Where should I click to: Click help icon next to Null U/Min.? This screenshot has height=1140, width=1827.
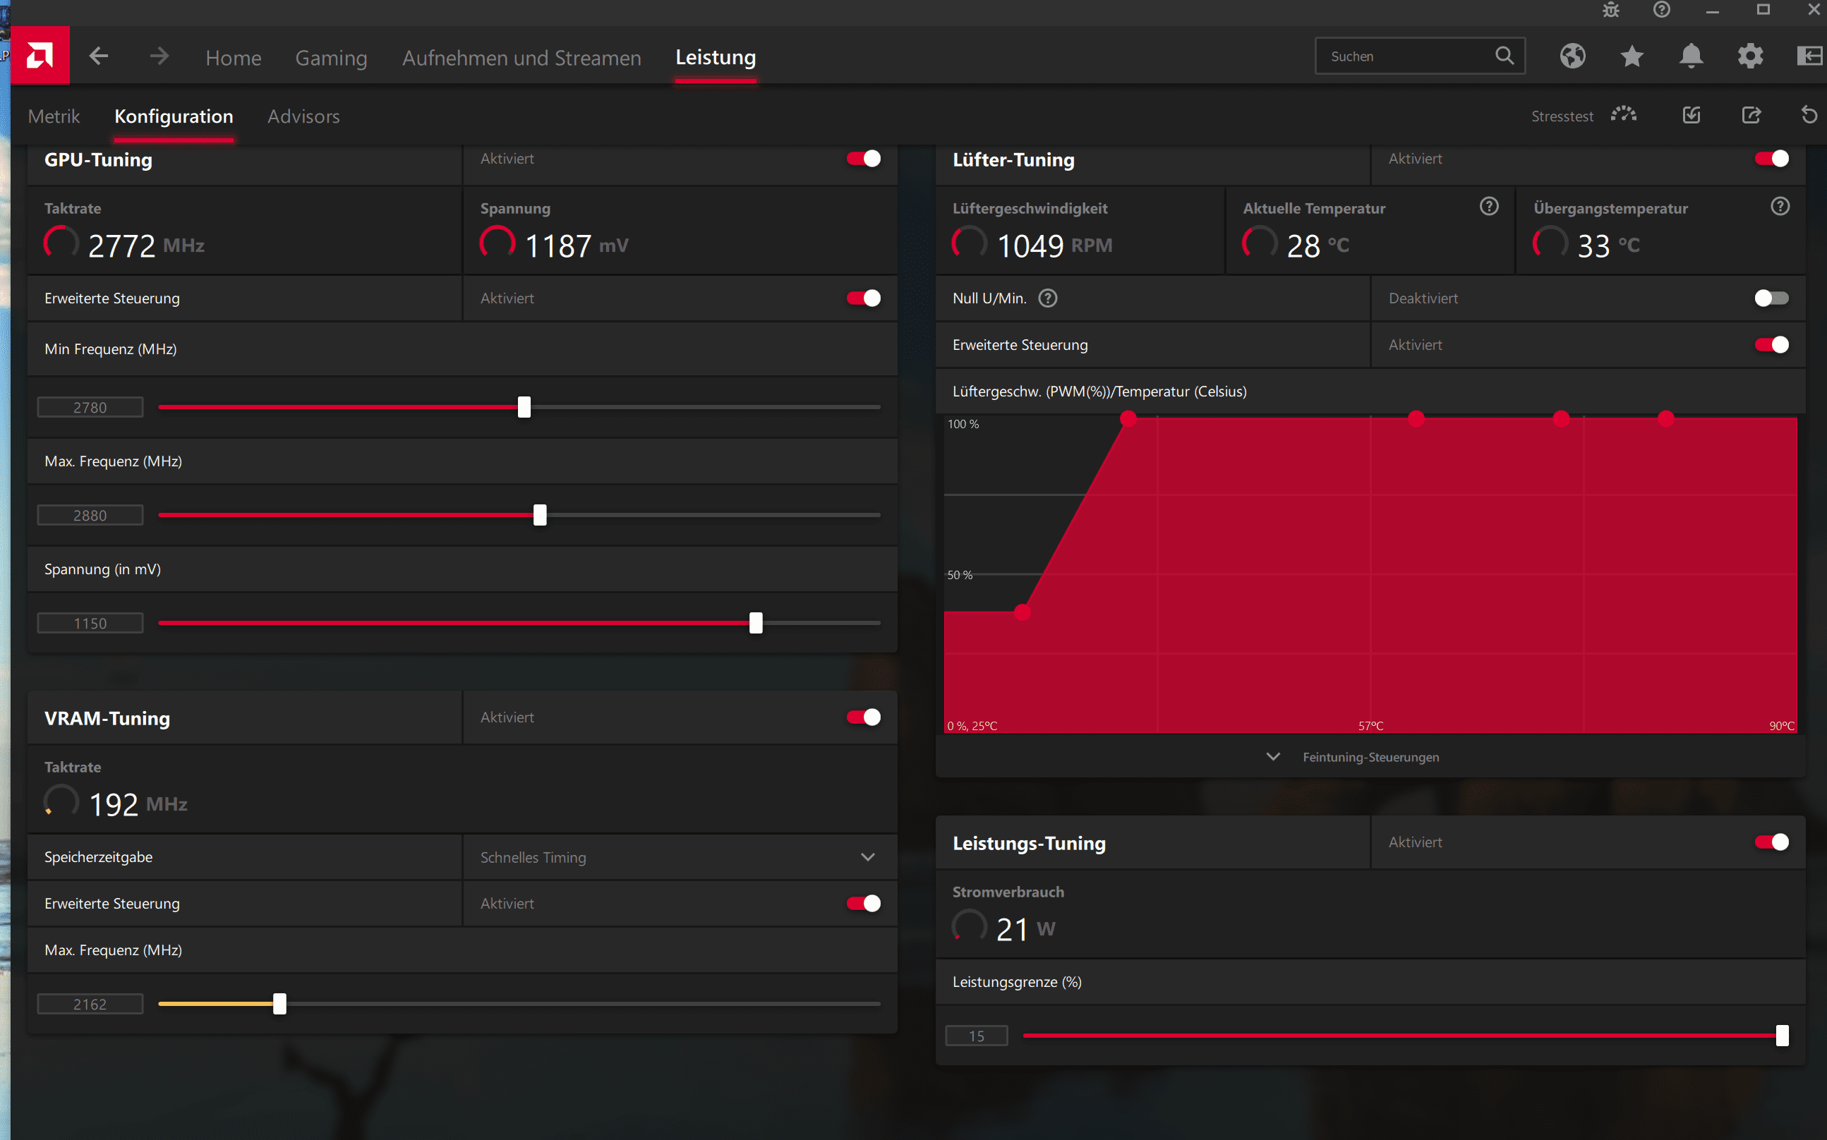pos(1047,298)
